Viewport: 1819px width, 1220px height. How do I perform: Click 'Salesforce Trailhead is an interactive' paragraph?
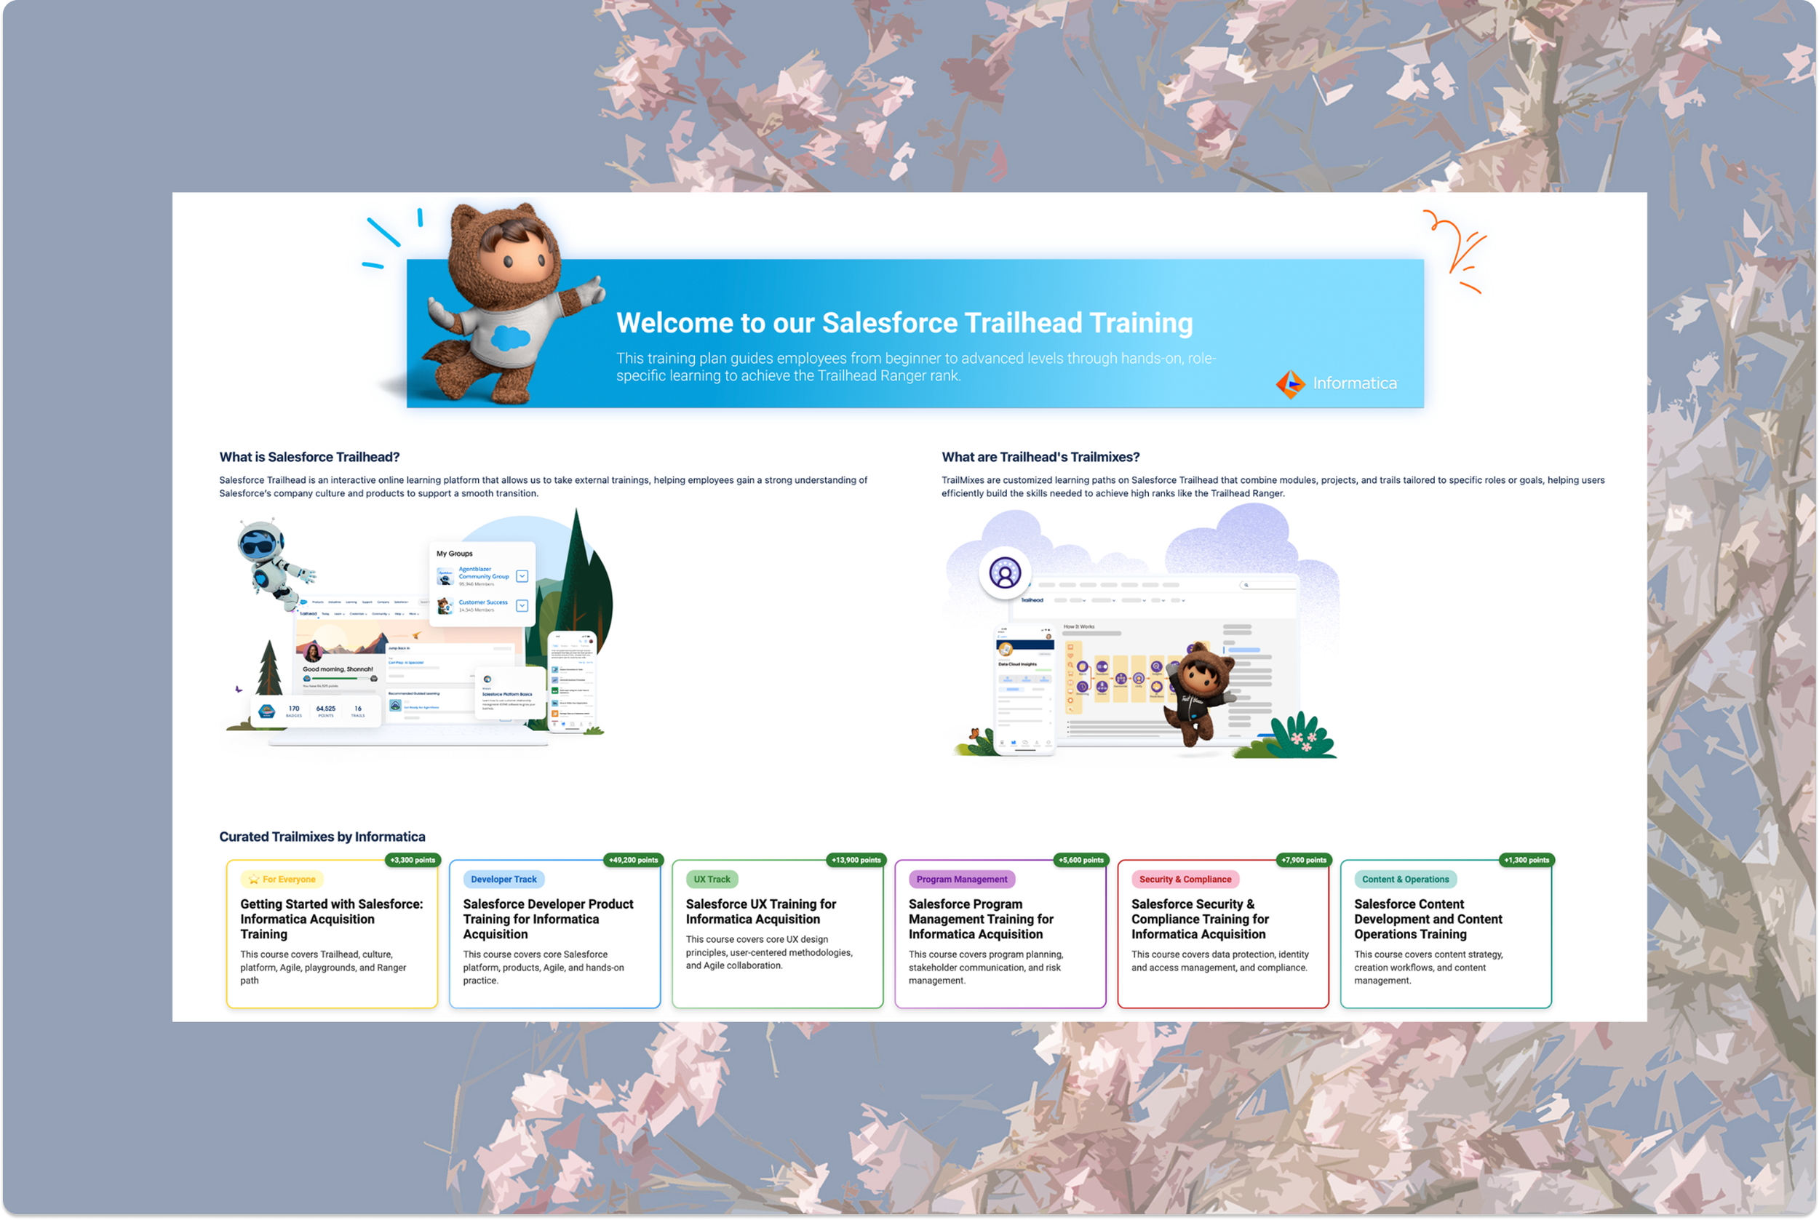coord(543,486)
